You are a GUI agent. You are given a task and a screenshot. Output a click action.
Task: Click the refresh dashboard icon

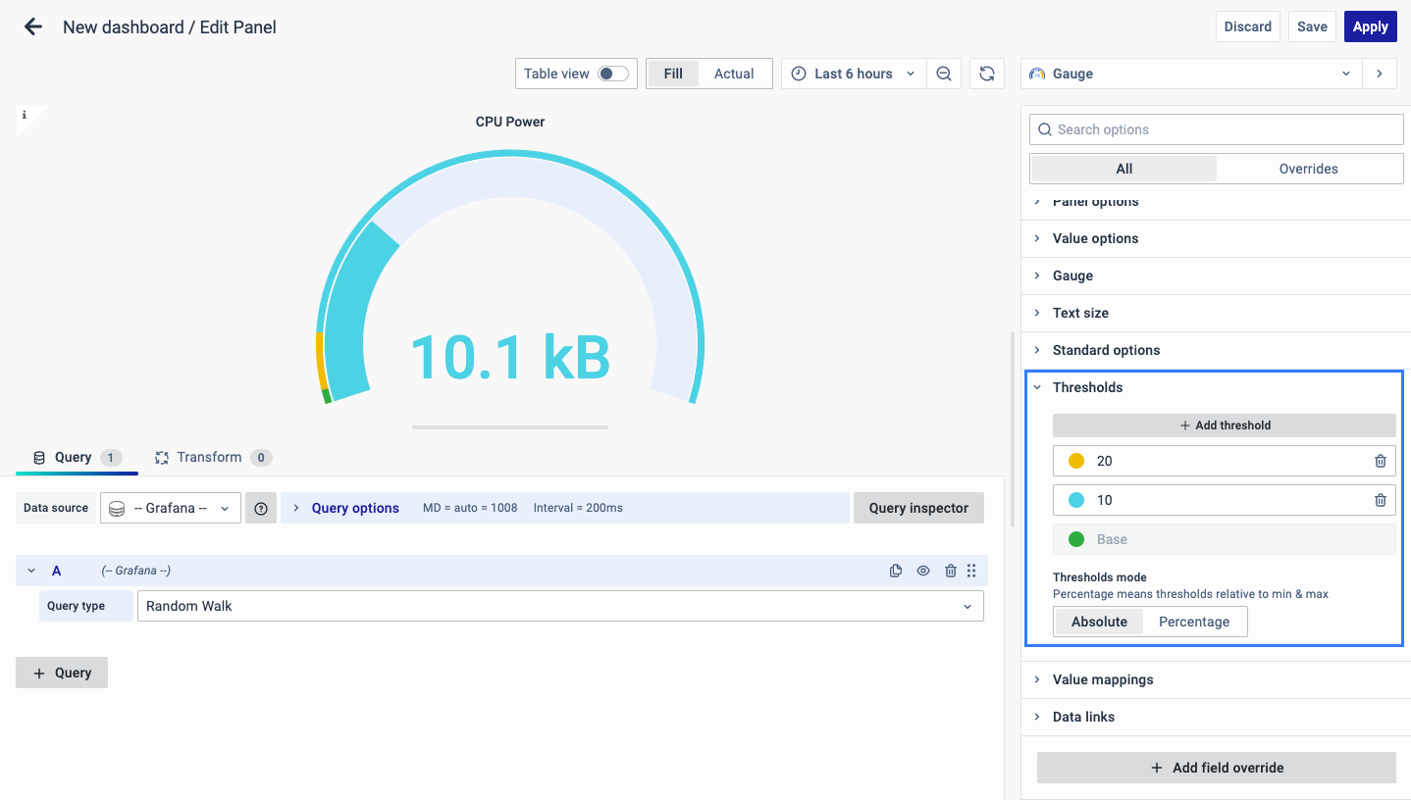click(x=987, y=74)
